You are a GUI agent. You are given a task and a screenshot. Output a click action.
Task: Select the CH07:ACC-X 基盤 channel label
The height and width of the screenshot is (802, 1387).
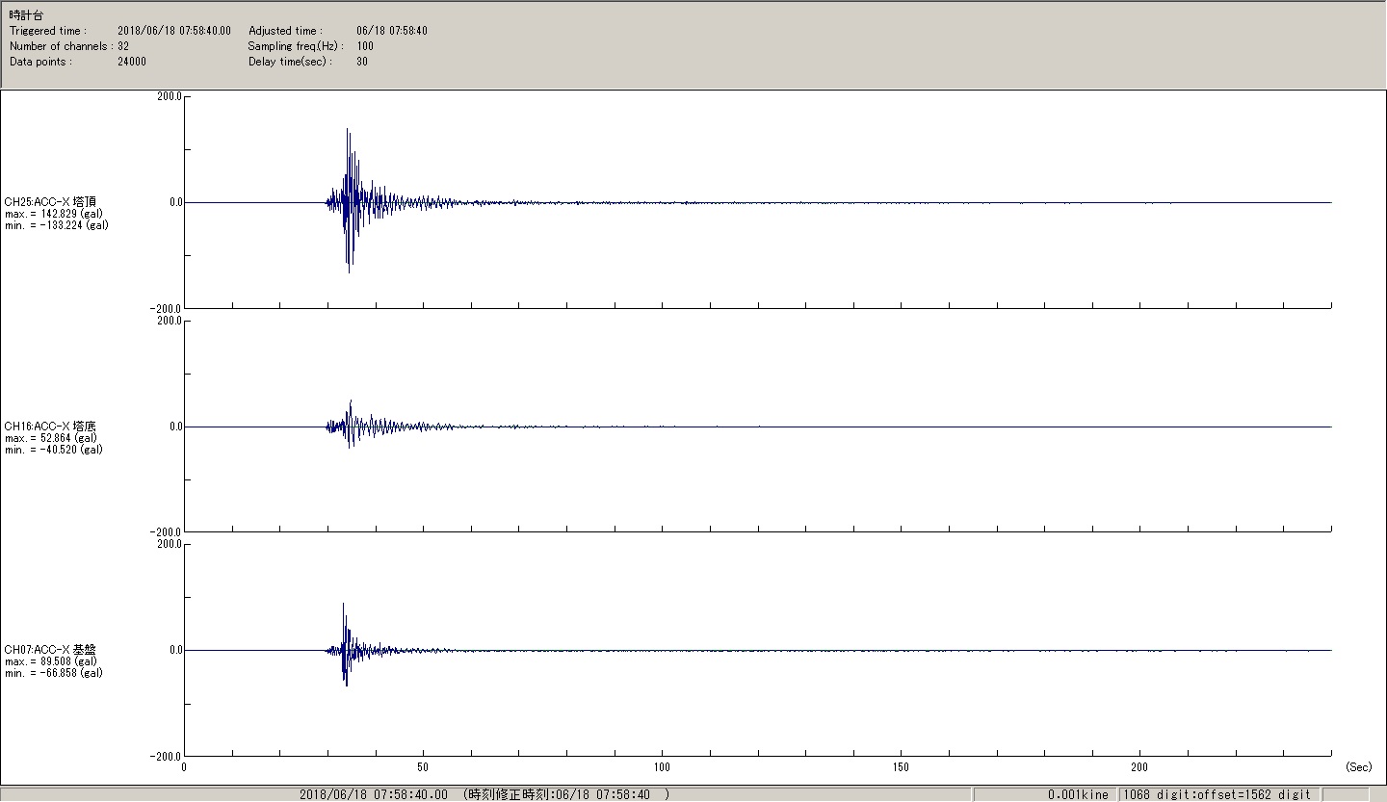(50, 650)
